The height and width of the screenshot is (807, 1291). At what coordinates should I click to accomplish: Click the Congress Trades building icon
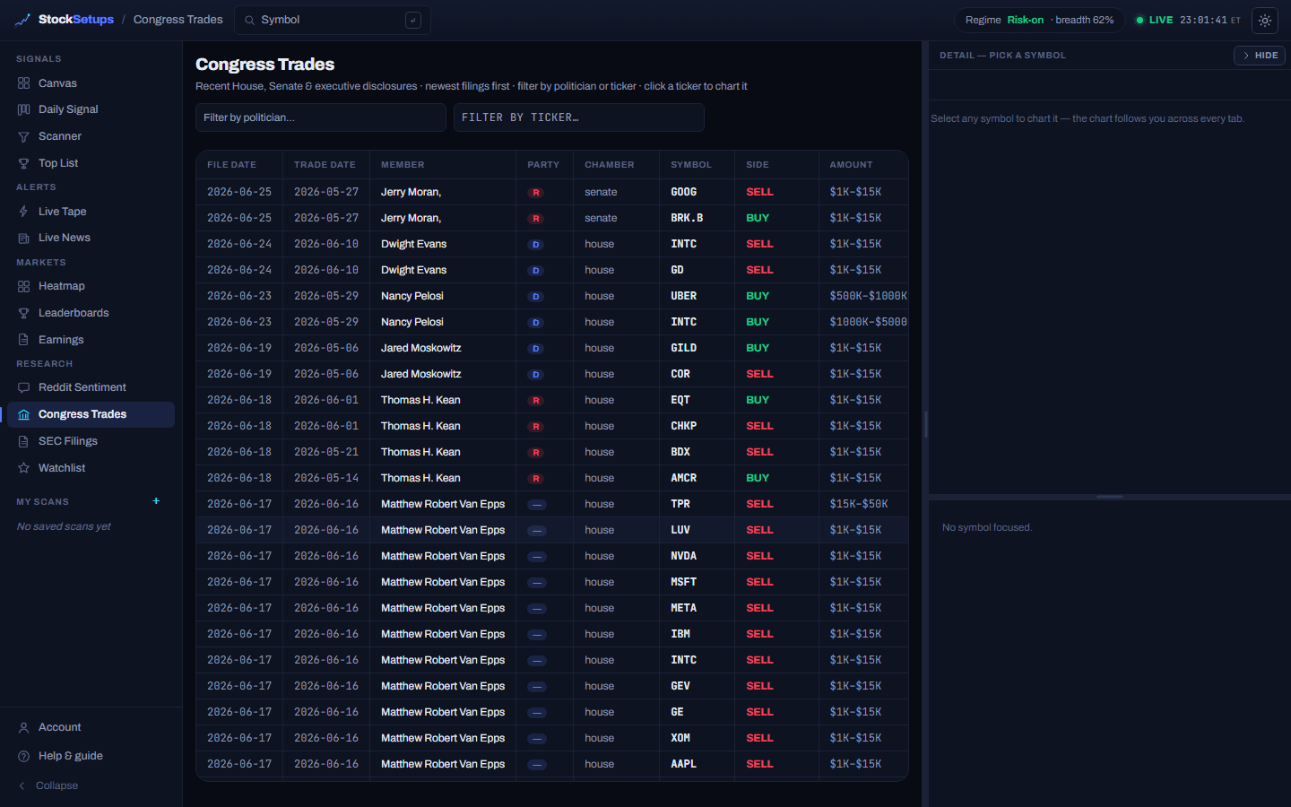24,414
